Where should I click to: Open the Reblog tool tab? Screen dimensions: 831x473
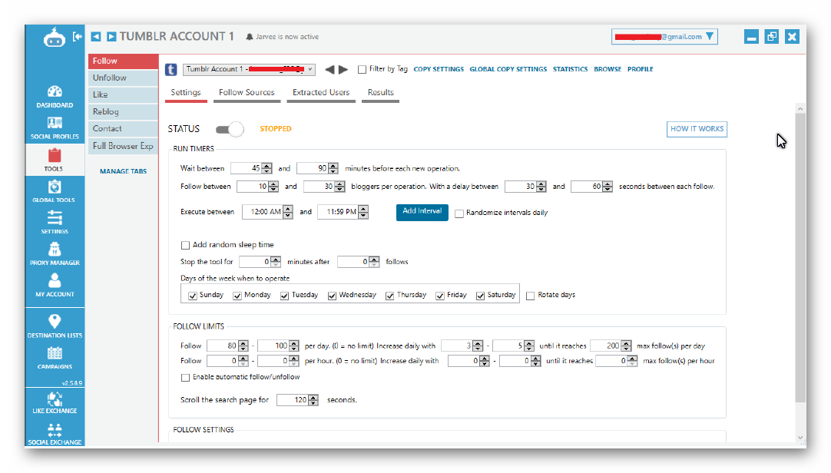pyautogui.click(x=123, y=112)
